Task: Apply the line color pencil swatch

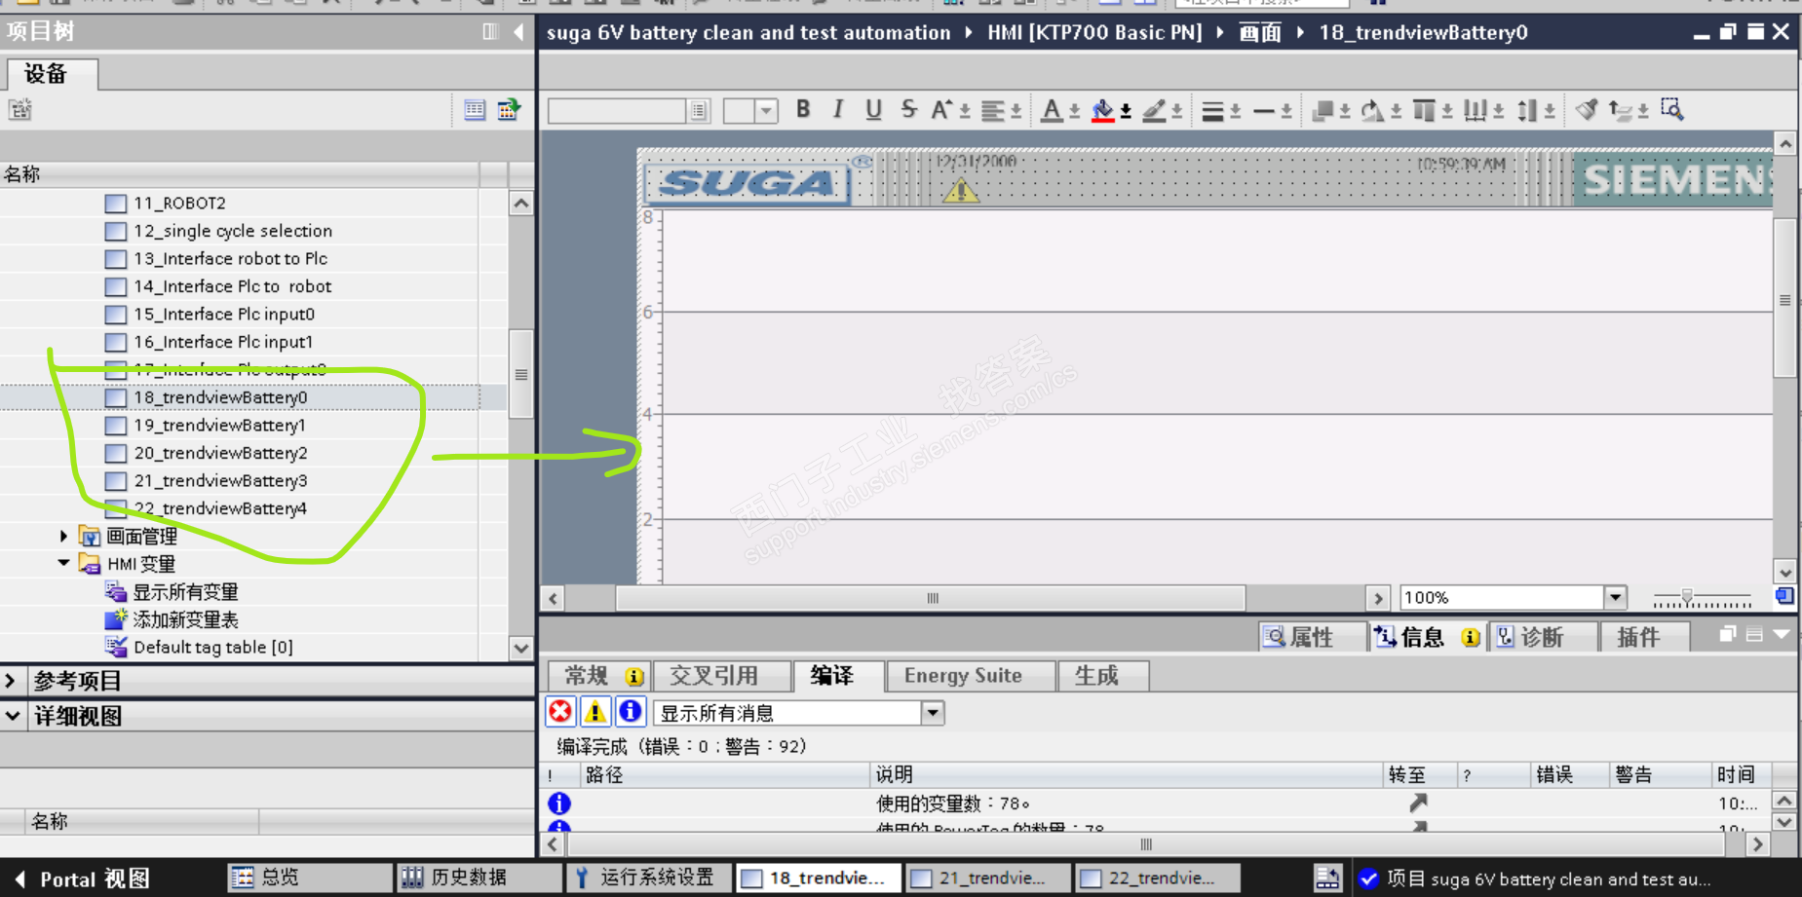Action: (x=1154, y=110)
